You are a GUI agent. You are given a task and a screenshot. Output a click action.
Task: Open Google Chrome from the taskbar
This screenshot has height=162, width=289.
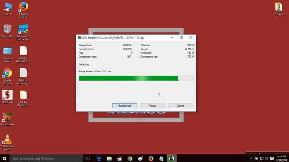tap(130, 158)
